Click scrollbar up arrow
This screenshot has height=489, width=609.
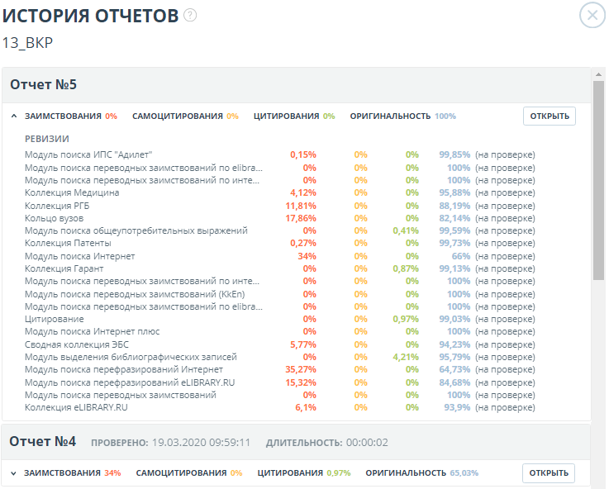599,74
